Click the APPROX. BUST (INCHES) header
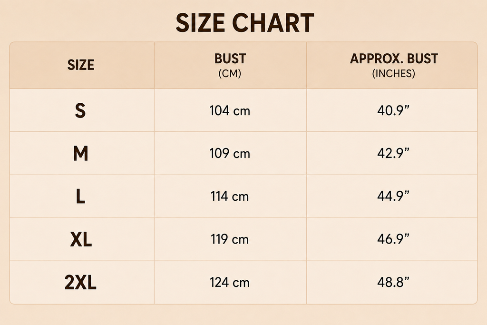487x325 pixels. point(393,65)
